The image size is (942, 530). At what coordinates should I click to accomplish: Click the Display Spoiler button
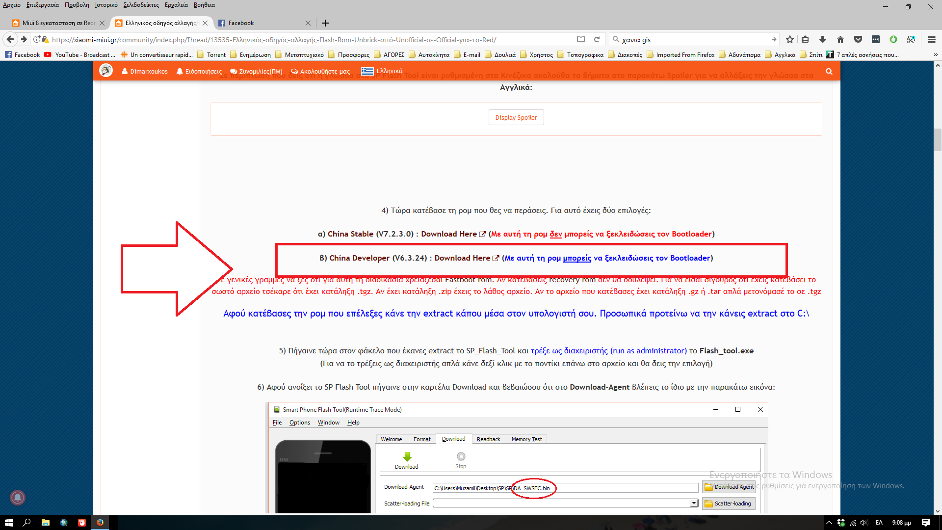coord(516,118)
